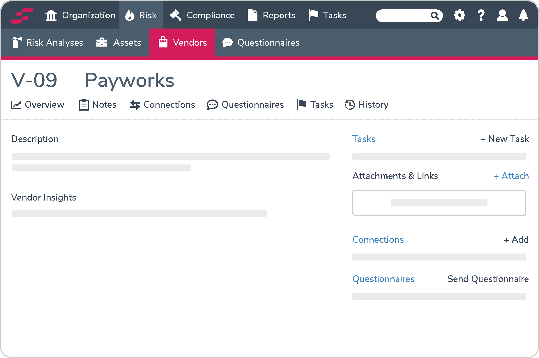Viewport: 539px width, 358px height.
Task: Click the Questionnaires speech bubble icon in subnav
Action: pos(227,42)
